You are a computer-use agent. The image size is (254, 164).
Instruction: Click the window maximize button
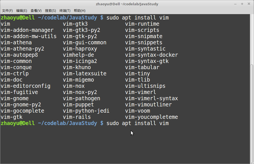[x=242, y=4]
